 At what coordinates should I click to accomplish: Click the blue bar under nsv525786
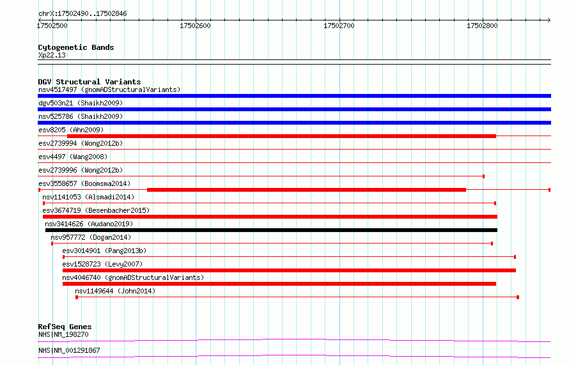click(x=294, y=123)
